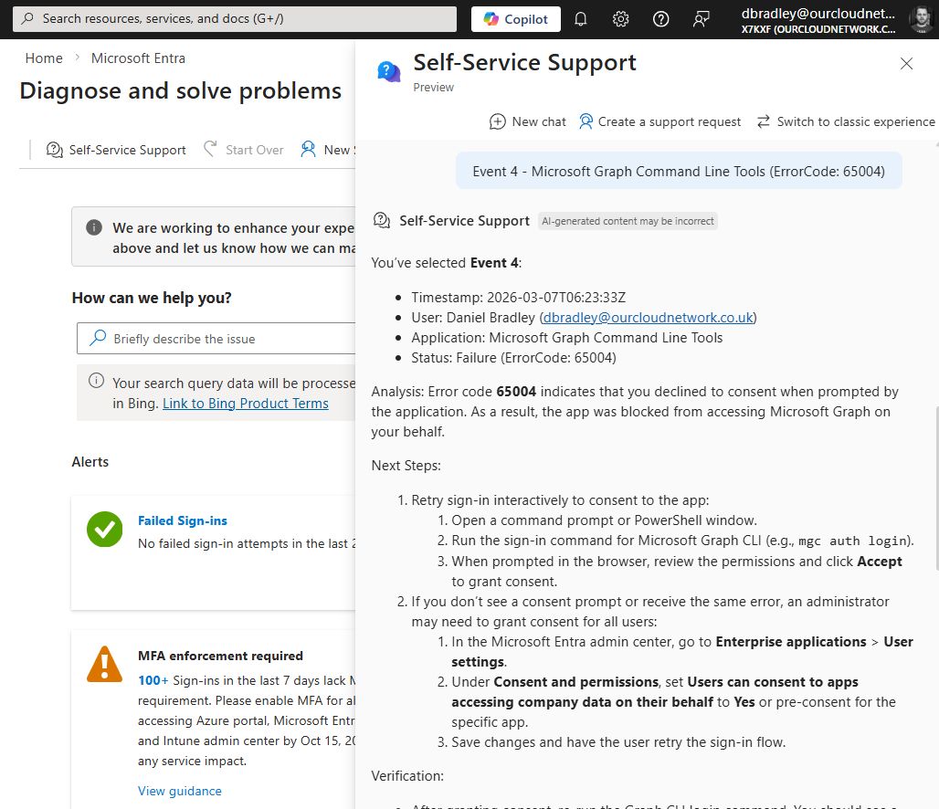The width and height of the screenshot is (939, 809).
Task: Switch to classic experience
Action: pos(845,121)
